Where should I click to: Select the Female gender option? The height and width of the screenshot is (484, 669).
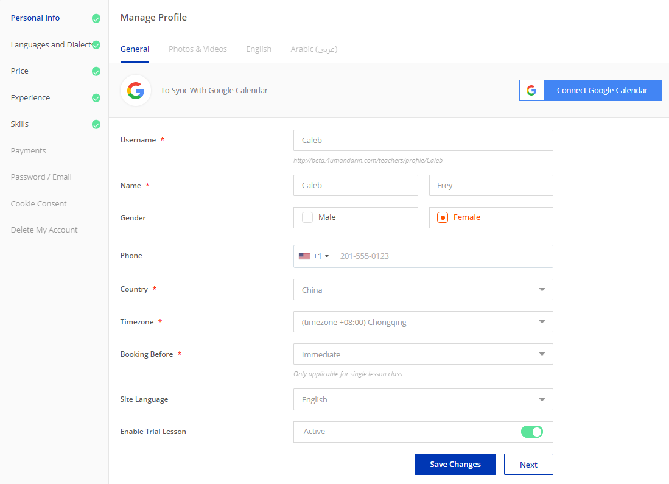click(x=491, y=218)
